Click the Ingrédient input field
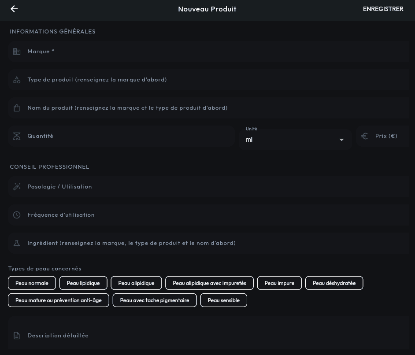The image size is (415, 355). tap(208, 243)
